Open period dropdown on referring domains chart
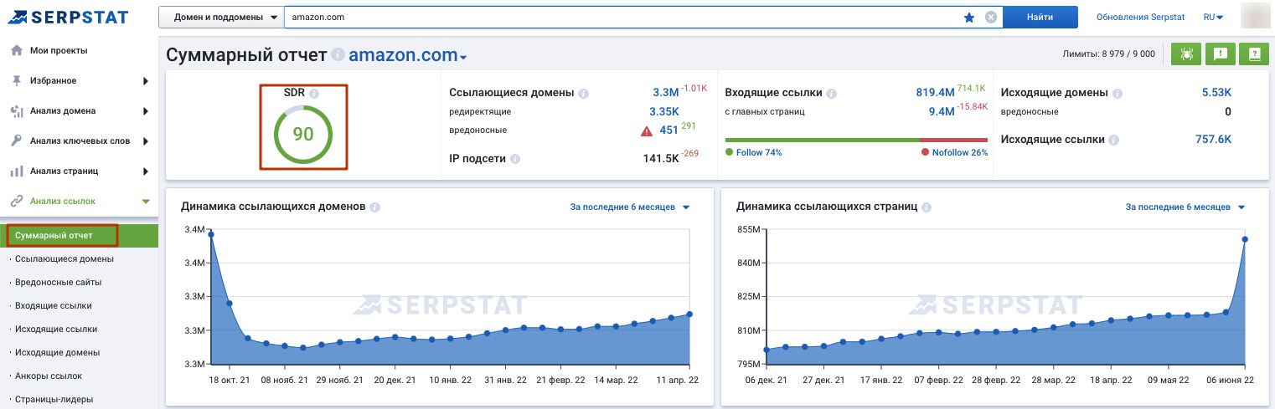Image resolution: width=1275 pixels, height=409 pixels. point(629,207)
